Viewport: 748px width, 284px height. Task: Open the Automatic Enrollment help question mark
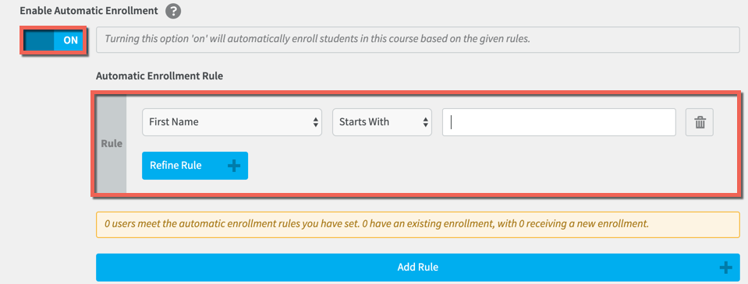click(173, 11)
